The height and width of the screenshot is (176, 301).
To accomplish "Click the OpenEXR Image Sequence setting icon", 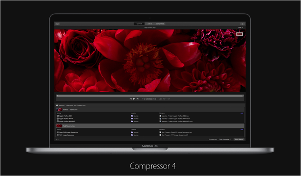I will coord(58,132).
